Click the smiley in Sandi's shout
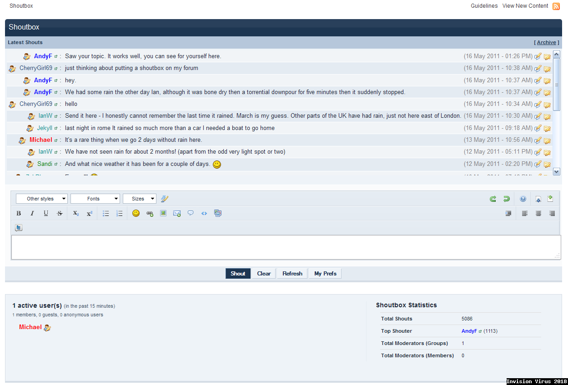Viewport: 568px width, 385px height. tap(217, 164)
